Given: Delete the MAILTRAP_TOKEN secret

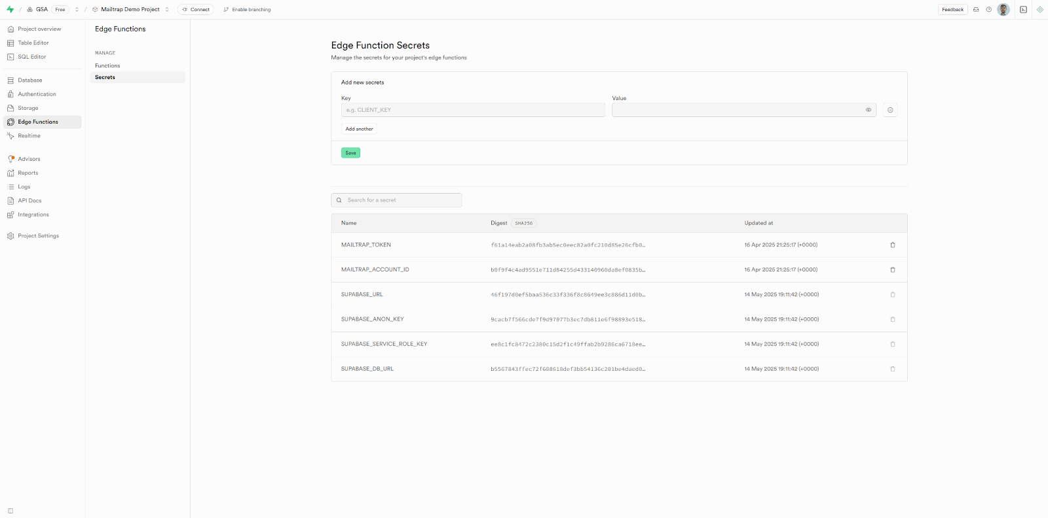Looking at the screenshot, I should (x=893, y=245).
